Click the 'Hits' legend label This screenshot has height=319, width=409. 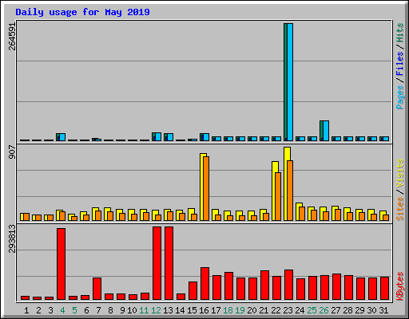coord(400,33)
